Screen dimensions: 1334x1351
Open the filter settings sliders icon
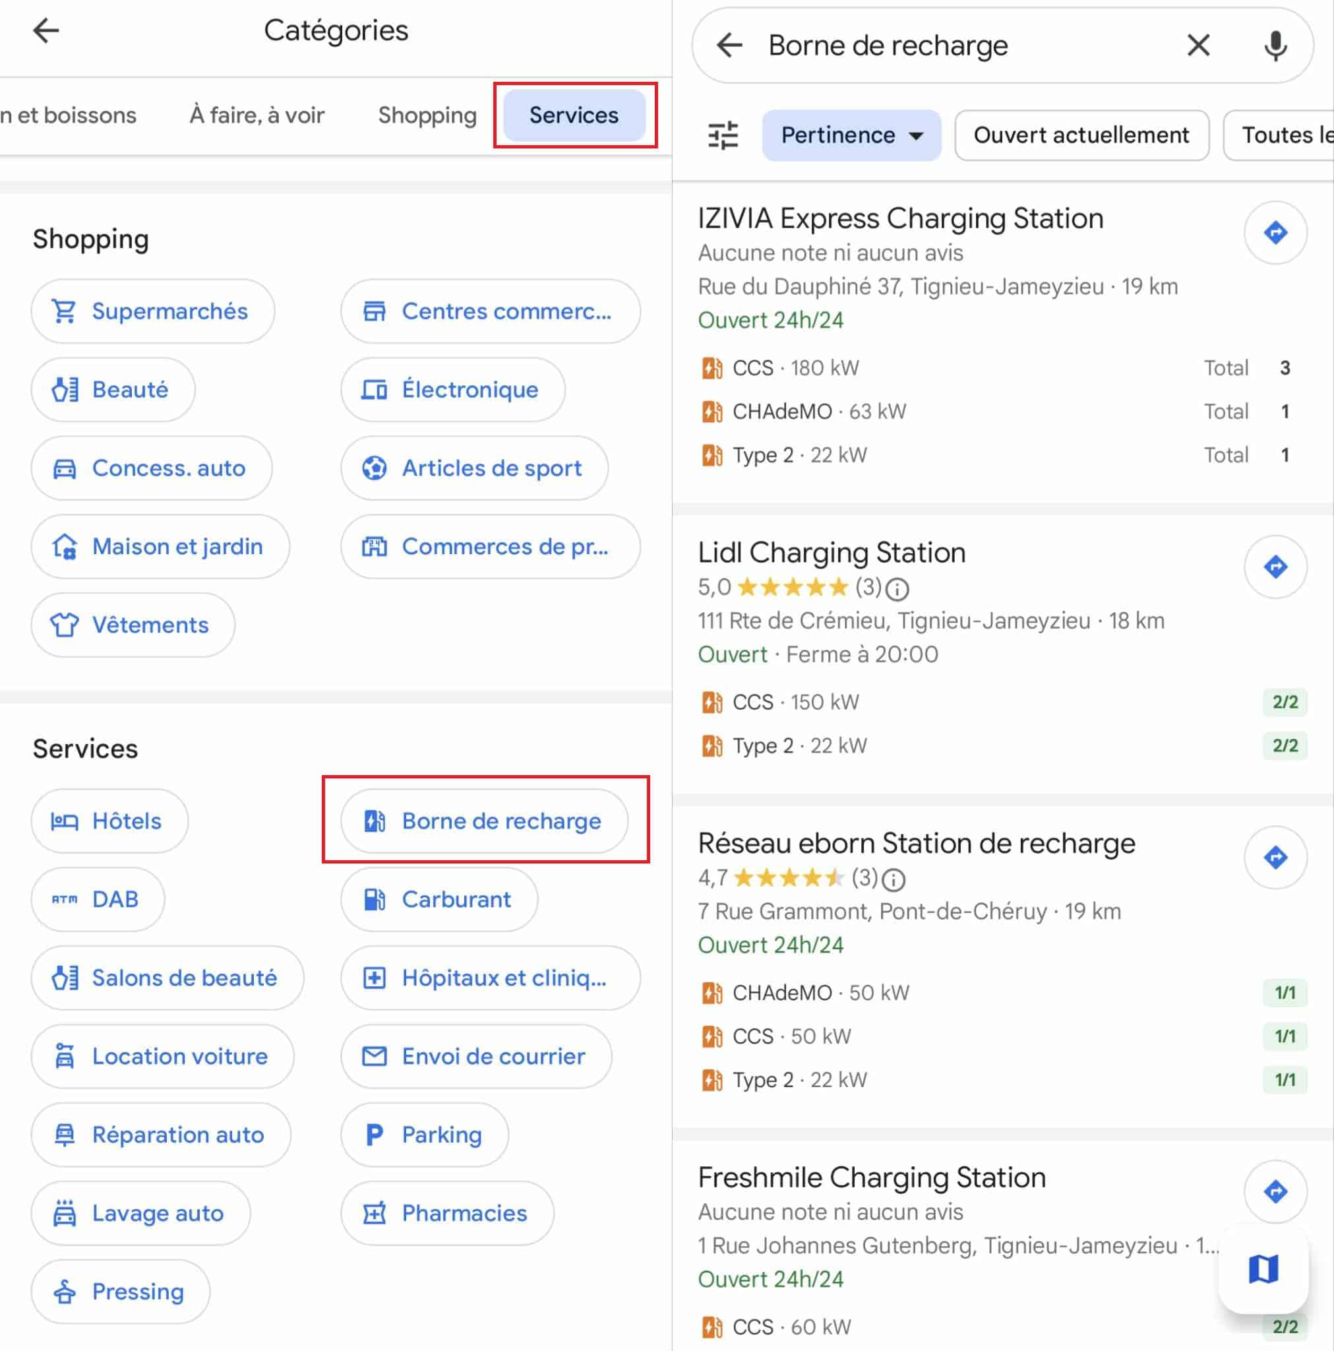point(722,135)
